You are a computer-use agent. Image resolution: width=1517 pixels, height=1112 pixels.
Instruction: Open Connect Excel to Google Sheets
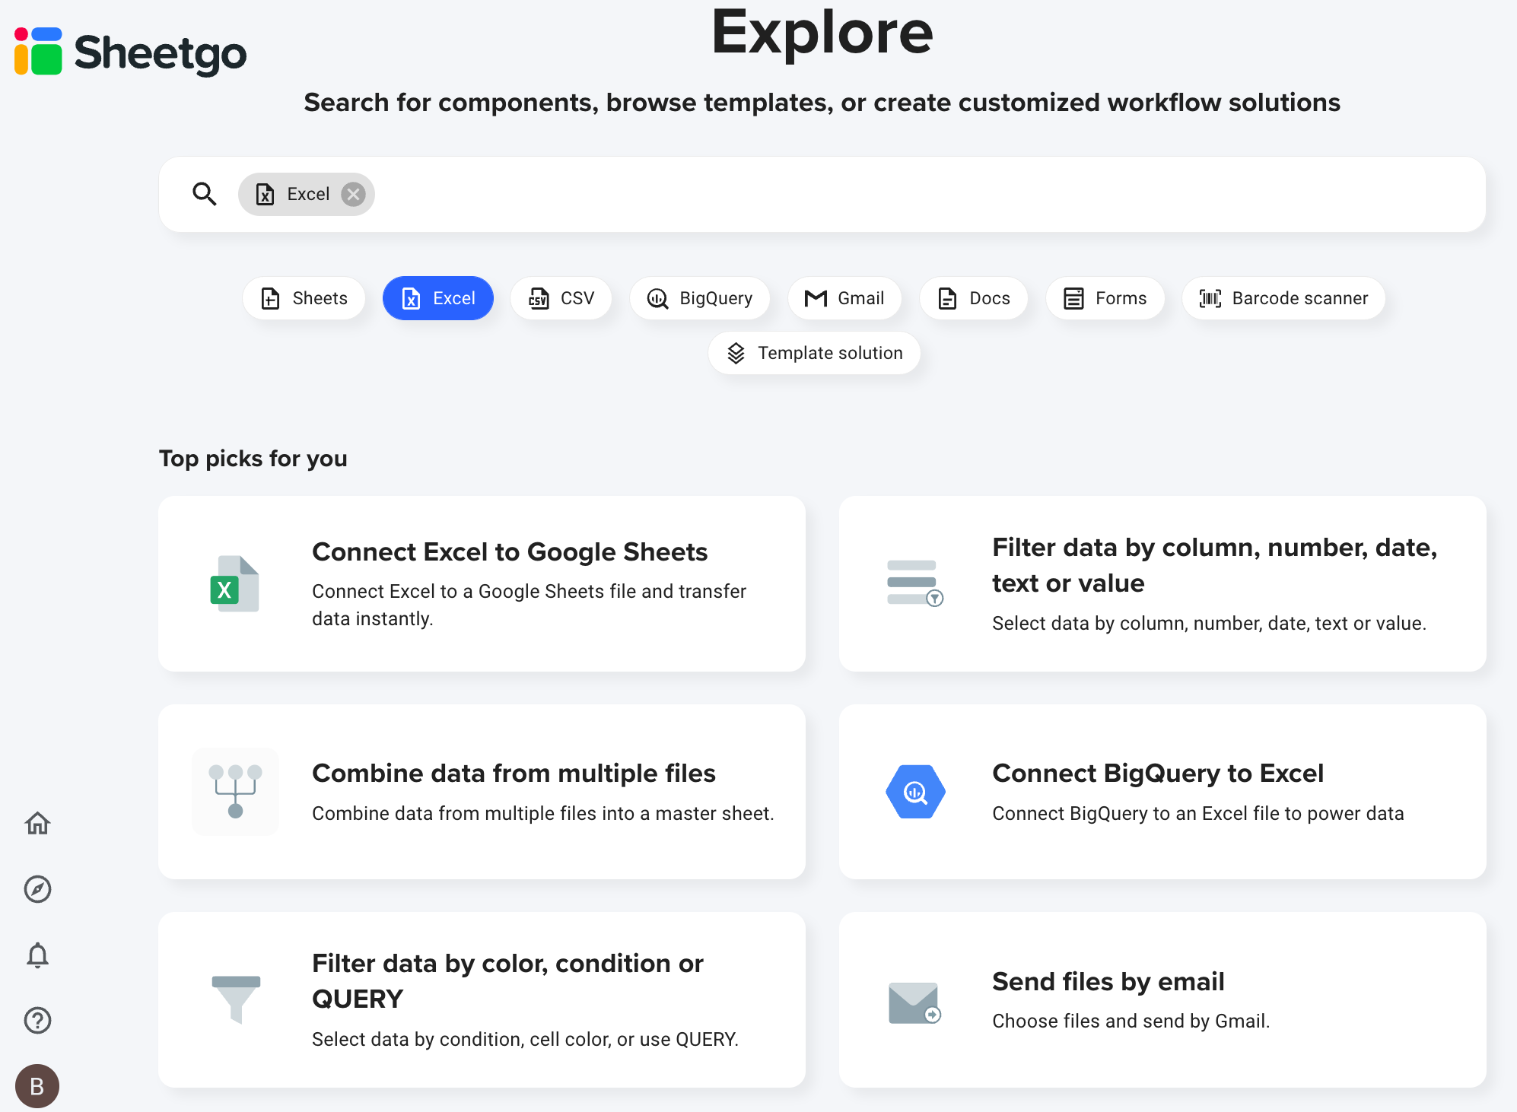click(482, 584)
